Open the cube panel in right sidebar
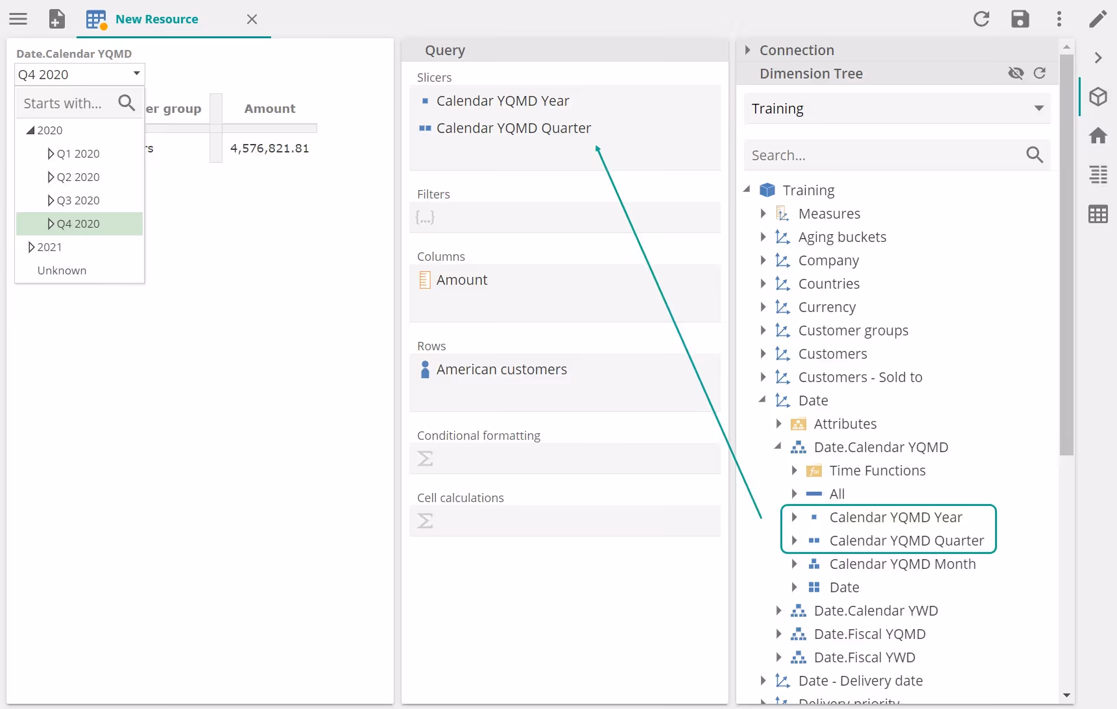1117x709 pixels. 1098,97
